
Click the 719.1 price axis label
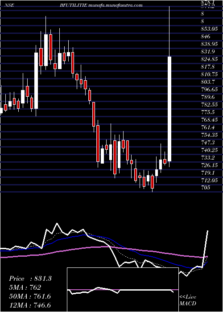tap(207, 172)
